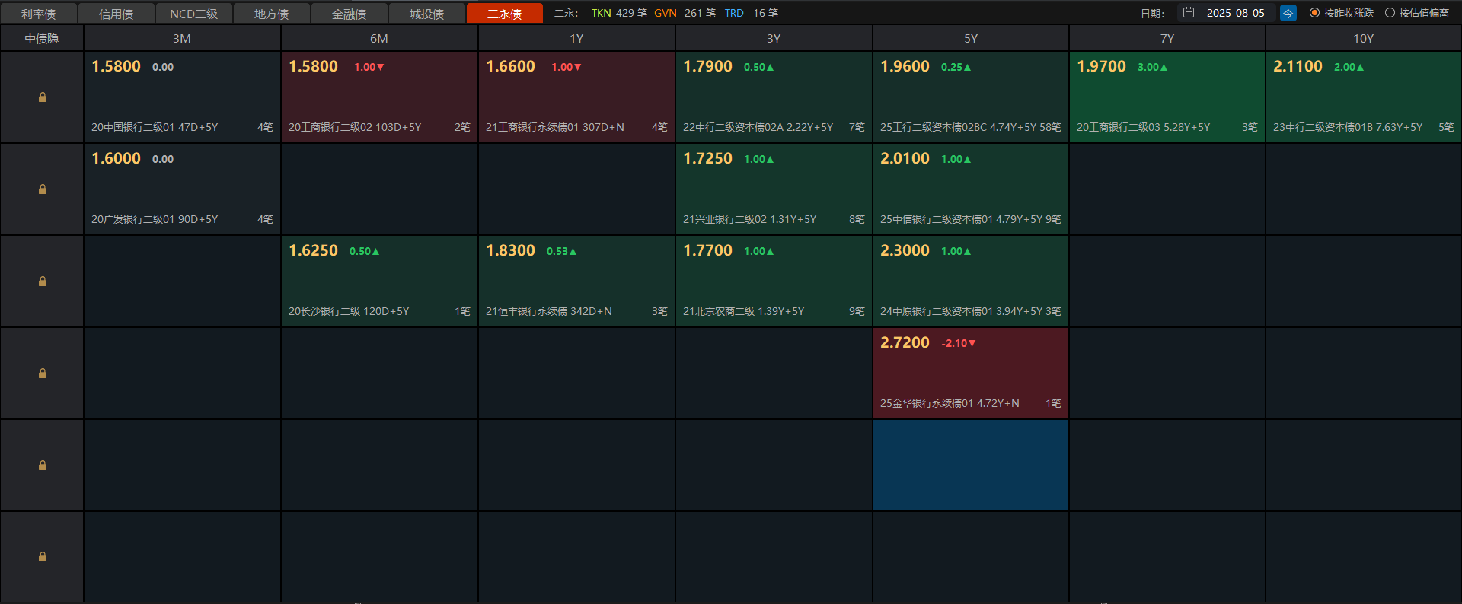
Task: Switch to the 金融债 tab
Action: [350, 14]
